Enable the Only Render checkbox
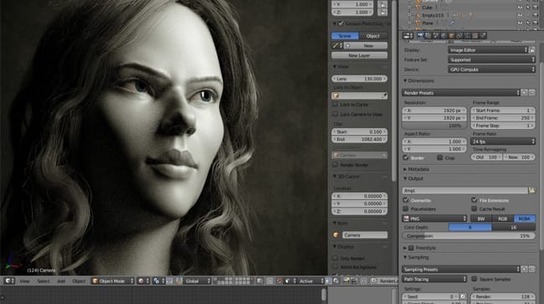 (x=335, y=258)
